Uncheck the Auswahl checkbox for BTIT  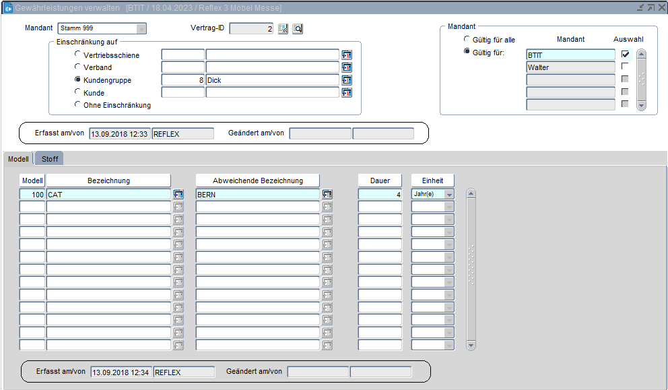coord(626,55)
